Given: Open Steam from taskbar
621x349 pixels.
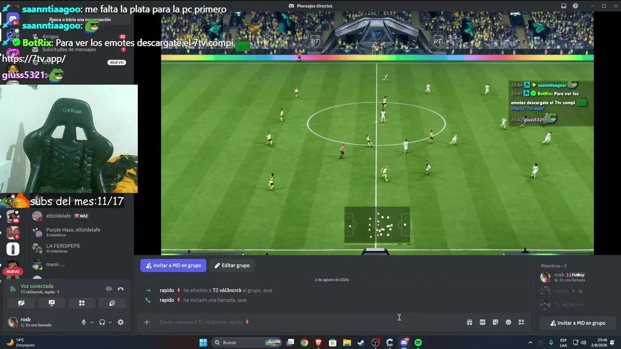Looking at the screenshot, I should coord(361,343).
